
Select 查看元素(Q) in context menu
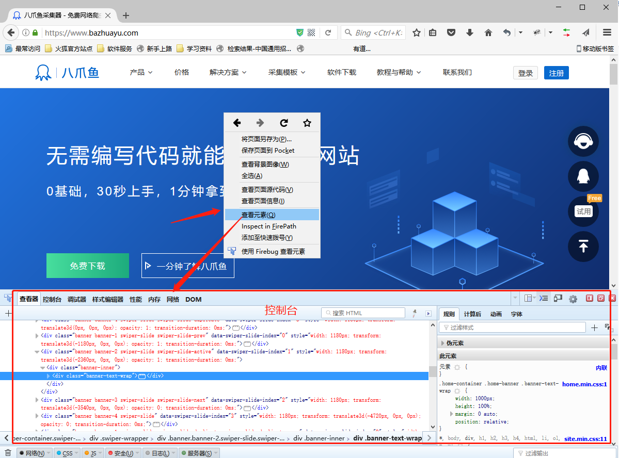272,215
